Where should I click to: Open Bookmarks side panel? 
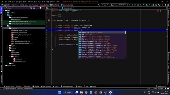pyautogui.click(x=1, y=68)
